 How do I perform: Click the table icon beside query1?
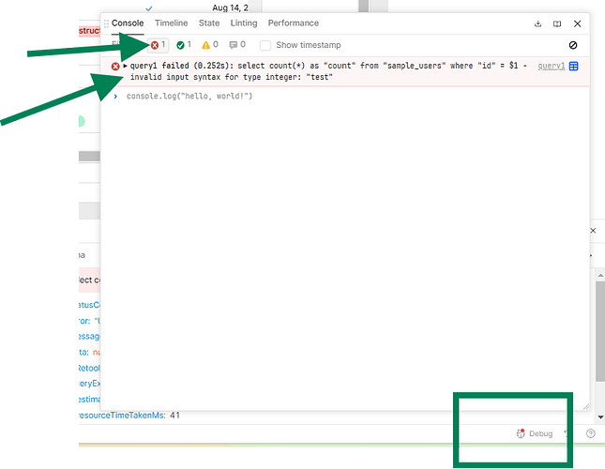(x=574, y=67)
